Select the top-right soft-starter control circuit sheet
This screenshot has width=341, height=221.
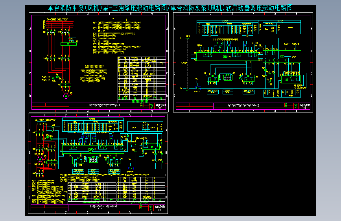click(x=243, y=62)
